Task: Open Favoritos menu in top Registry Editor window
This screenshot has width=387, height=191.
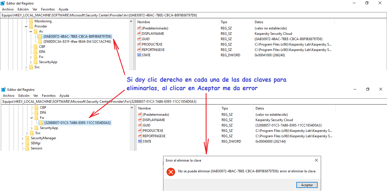Action: 48,9
